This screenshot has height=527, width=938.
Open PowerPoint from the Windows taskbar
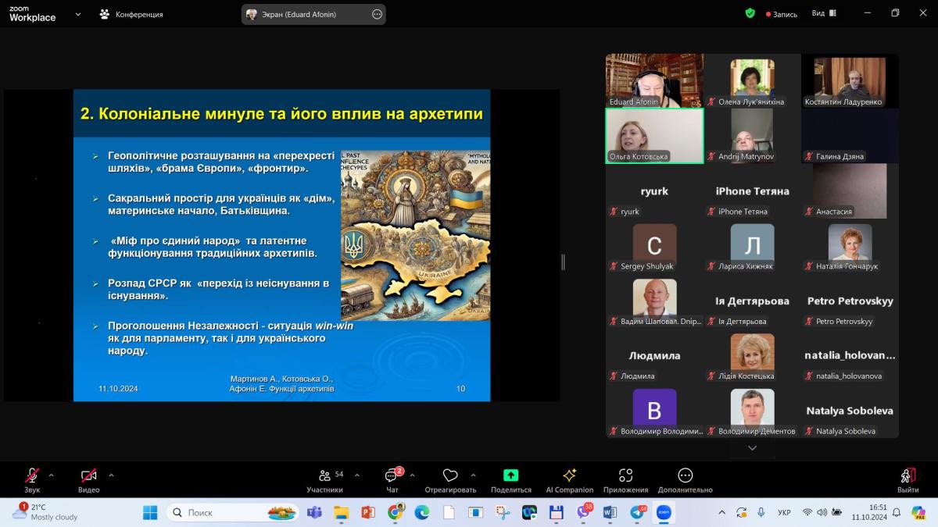pos(368,512)
